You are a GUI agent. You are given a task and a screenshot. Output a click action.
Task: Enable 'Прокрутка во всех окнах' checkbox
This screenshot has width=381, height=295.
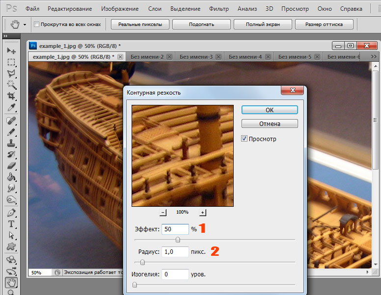(x=37, y=25)
